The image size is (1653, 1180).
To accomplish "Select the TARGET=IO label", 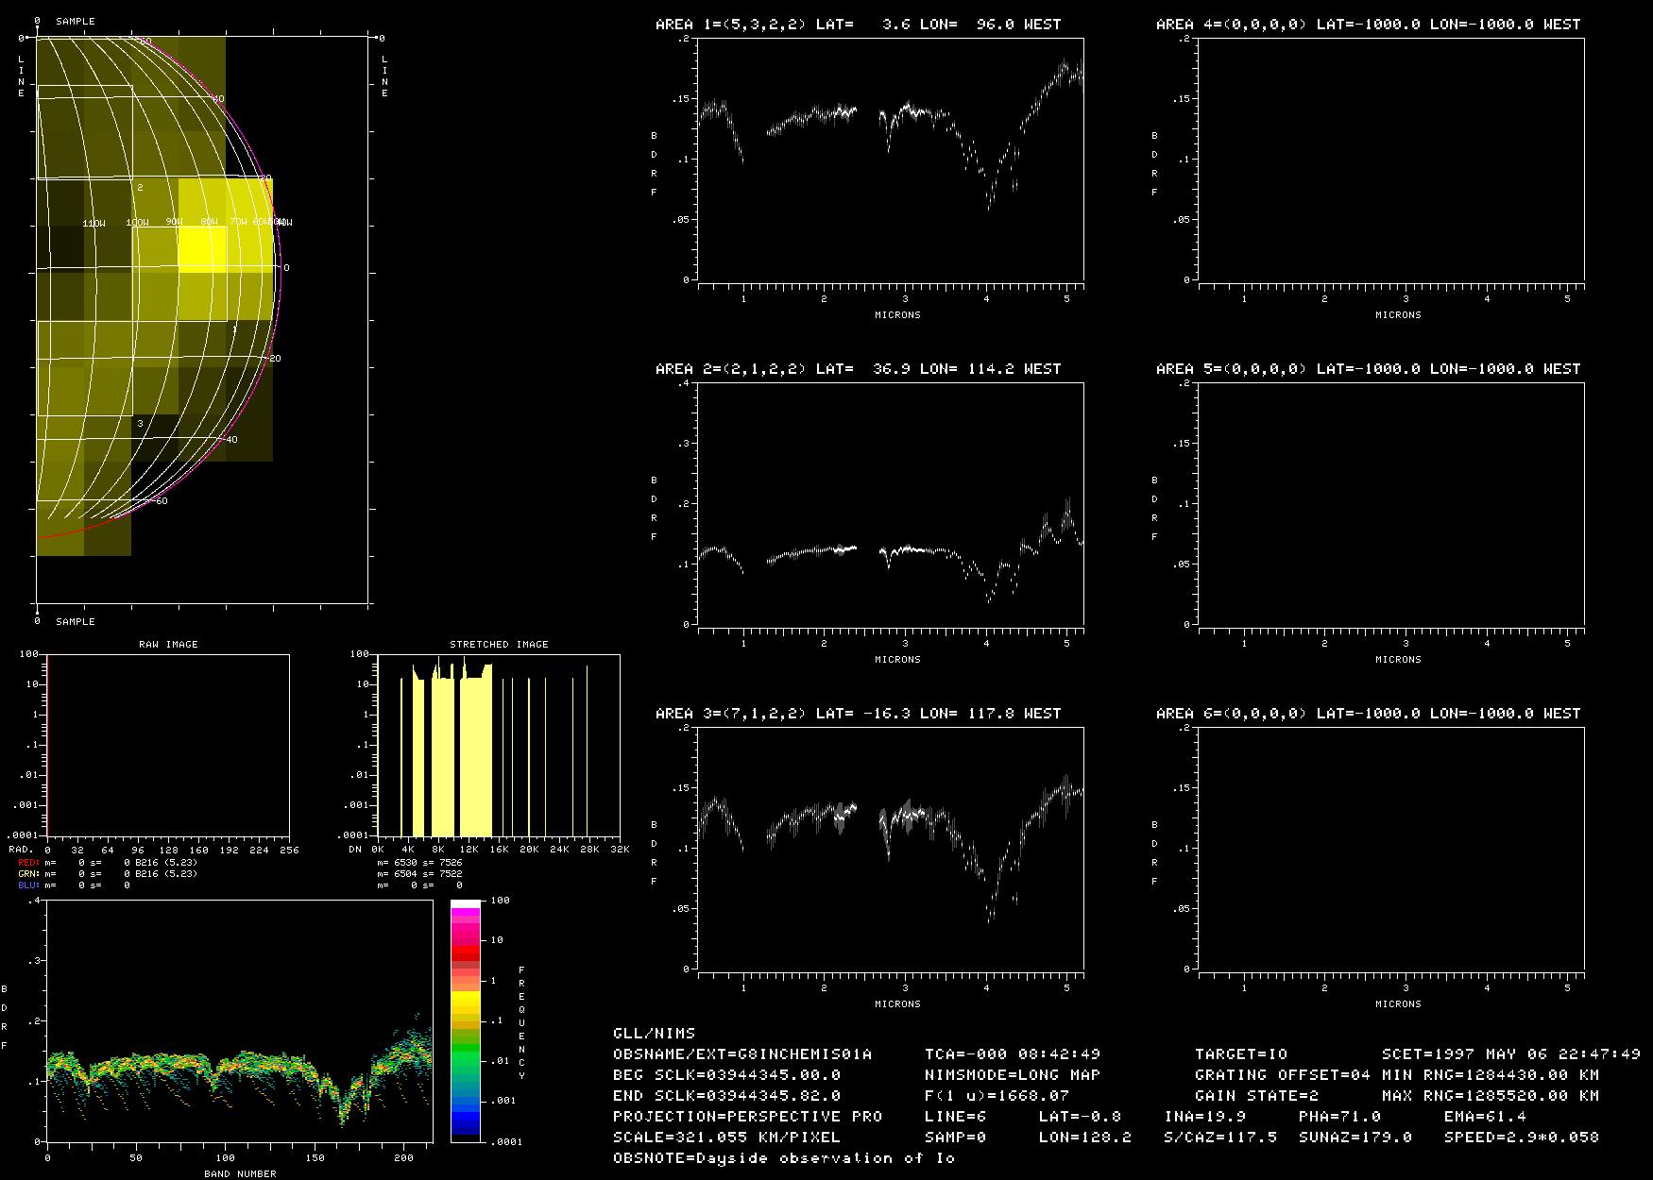I will pos(1240,1054).
